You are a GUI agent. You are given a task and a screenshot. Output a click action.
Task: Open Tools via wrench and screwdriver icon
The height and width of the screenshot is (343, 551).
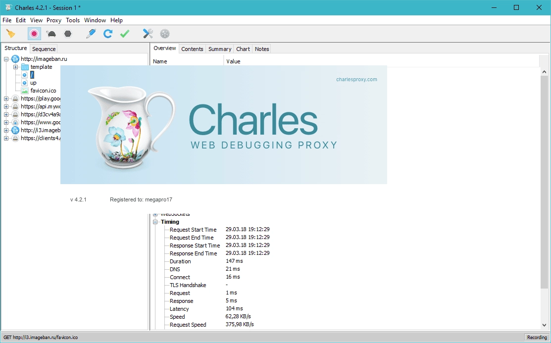pyautogui.click(x=148, y=34)
